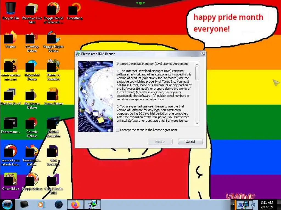
Task: Grab the license text scrollbar thumb
Action: tap(197, 73)
